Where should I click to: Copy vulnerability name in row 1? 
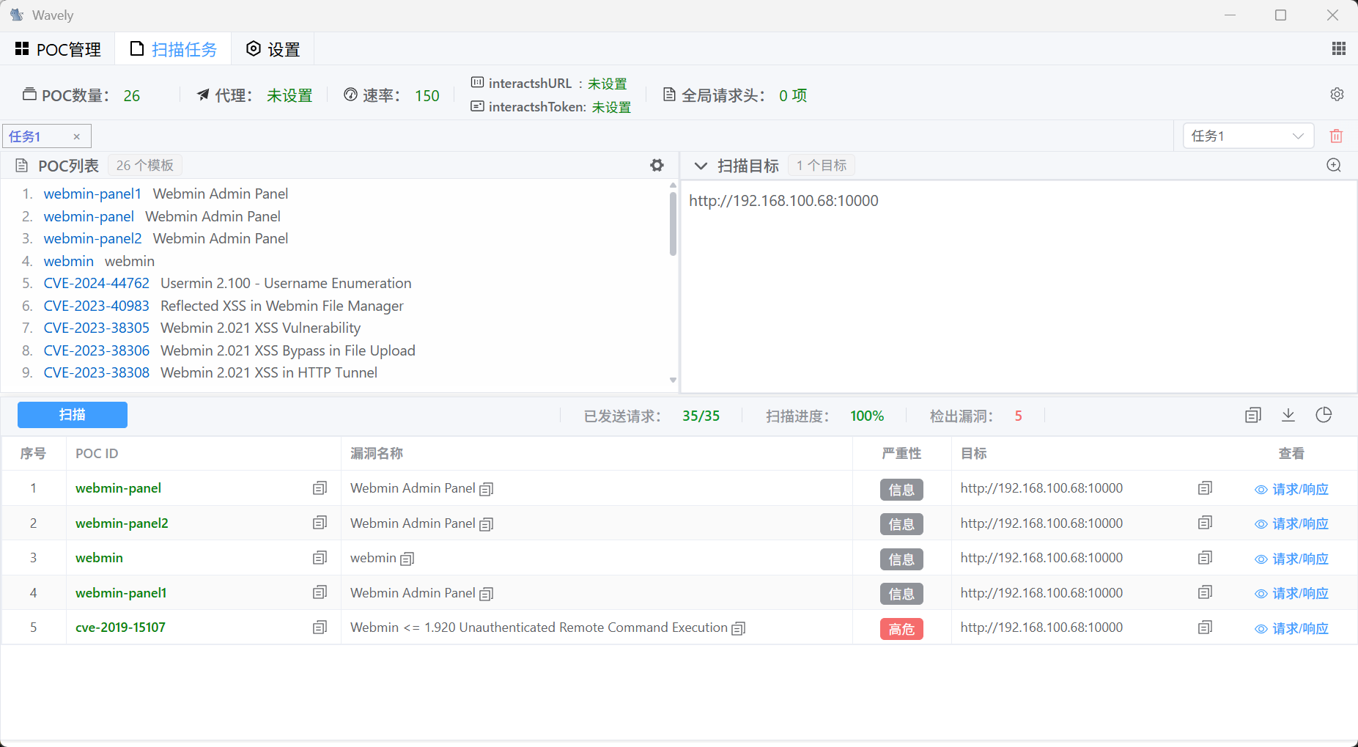click(486, 489)
